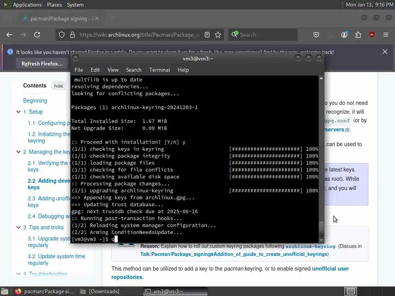395x296 pixels.
Task: Click the Refresh Firefox button
Action: click(x=42, y=64)
